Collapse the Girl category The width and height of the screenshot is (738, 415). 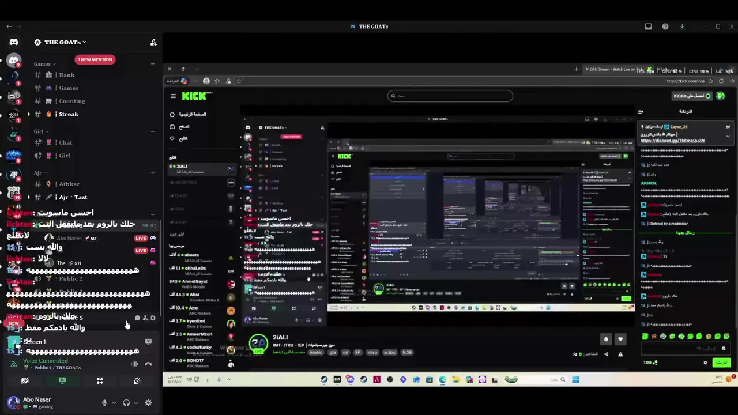coord(41,131)
